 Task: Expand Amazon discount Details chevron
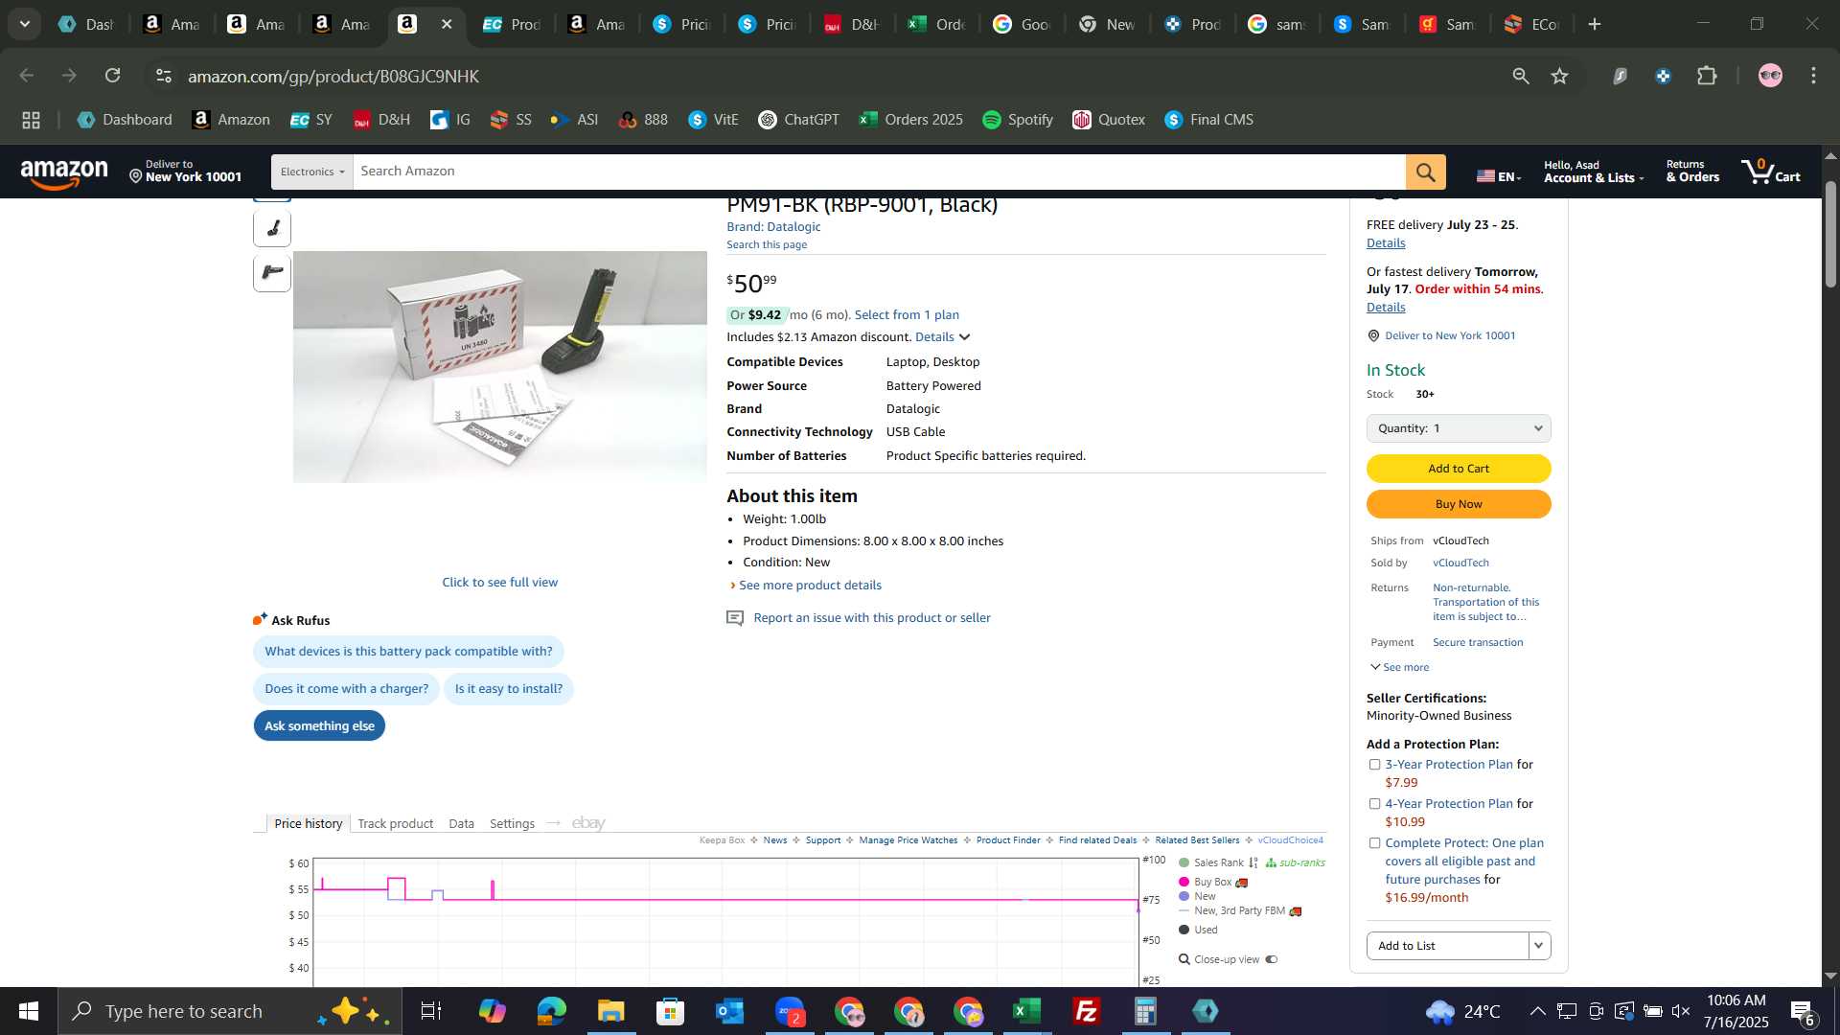964,337
